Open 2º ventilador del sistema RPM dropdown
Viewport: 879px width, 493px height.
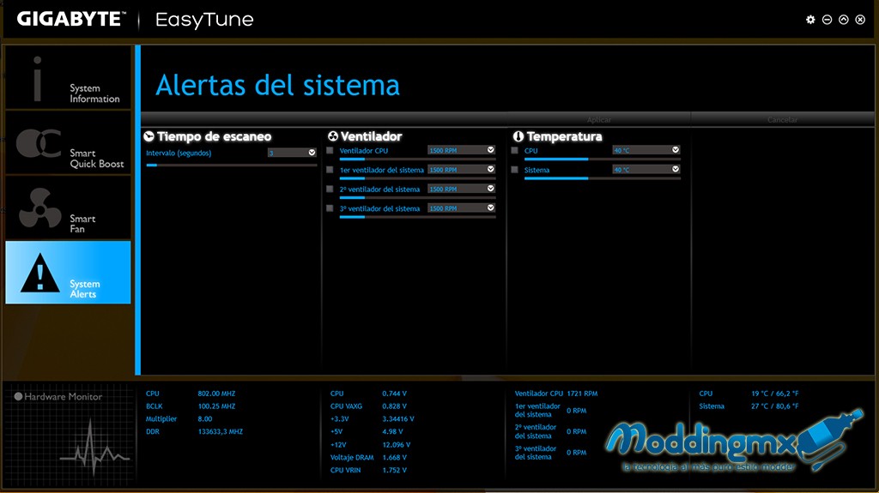coord(461,189)
